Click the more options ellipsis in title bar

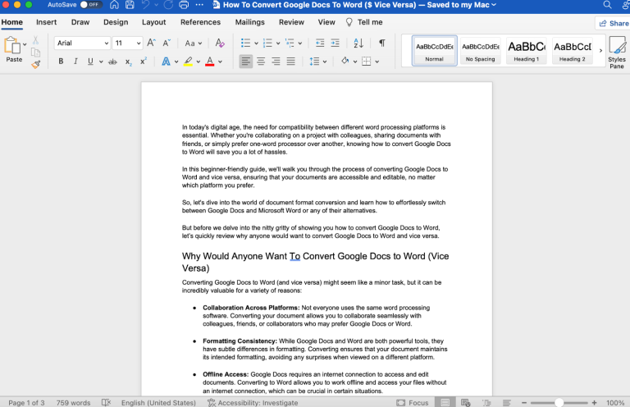click(x=199, y=5)
